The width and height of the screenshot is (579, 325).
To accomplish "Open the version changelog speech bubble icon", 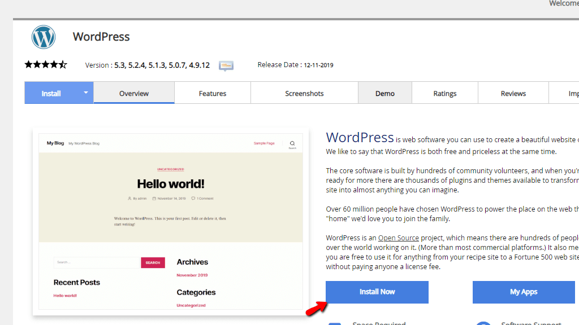I will tap(226, 65).
